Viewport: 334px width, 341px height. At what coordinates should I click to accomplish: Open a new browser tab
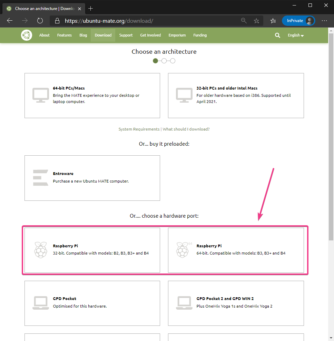pos(91,9)
